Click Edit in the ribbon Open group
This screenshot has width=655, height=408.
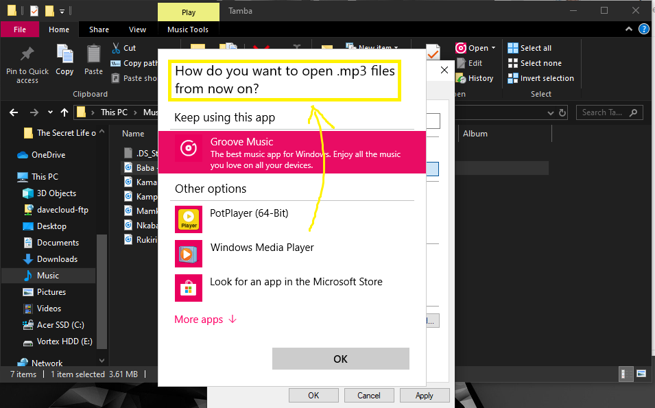point(470,63)
